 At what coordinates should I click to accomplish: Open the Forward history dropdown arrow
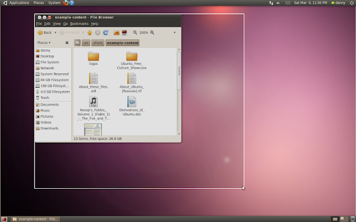83,33
